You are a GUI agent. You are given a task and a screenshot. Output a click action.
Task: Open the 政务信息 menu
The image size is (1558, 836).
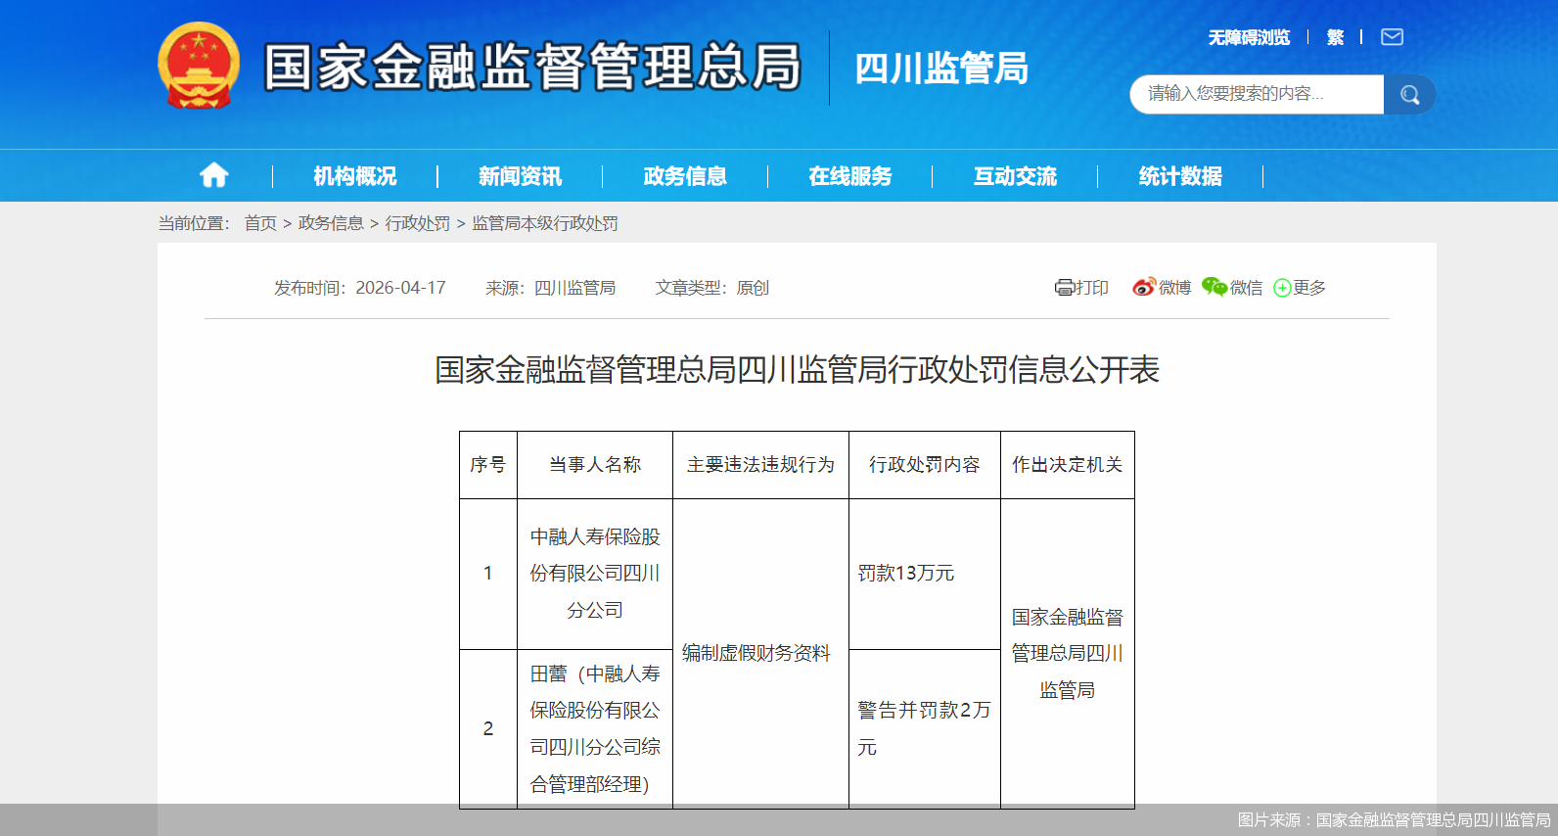pyautogui.click(x=685, y=176)
